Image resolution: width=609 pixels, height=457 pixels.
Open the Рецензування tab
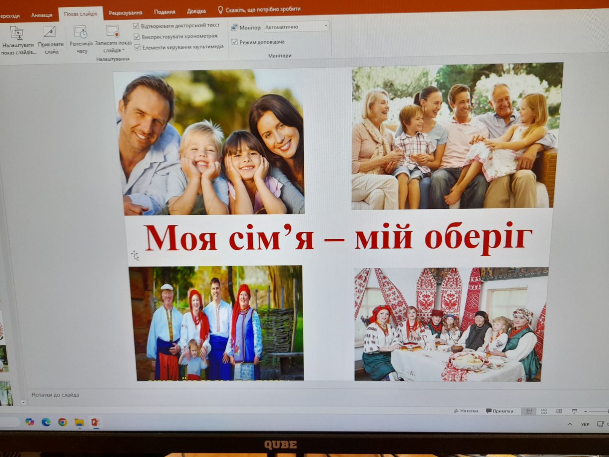(x=126, y=13)
